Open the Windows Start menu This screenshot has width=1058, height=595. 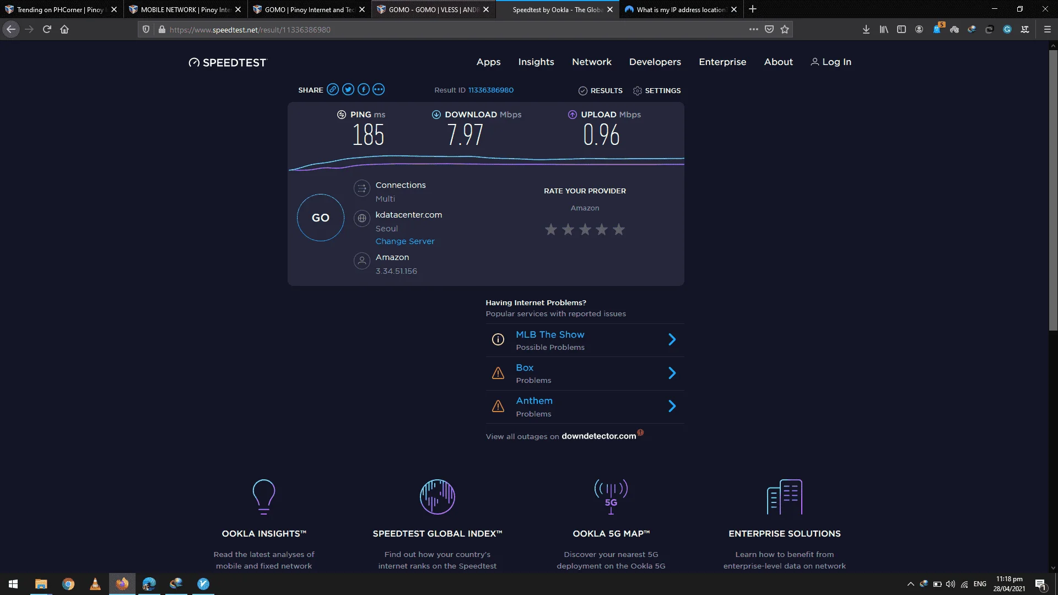[x=13, y=584]
